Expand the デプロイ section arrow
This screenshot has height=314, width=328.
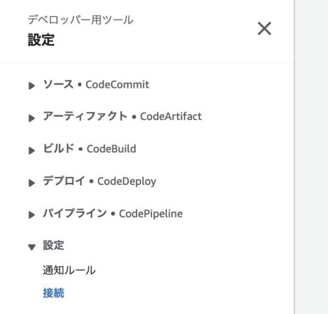(31, 183)
